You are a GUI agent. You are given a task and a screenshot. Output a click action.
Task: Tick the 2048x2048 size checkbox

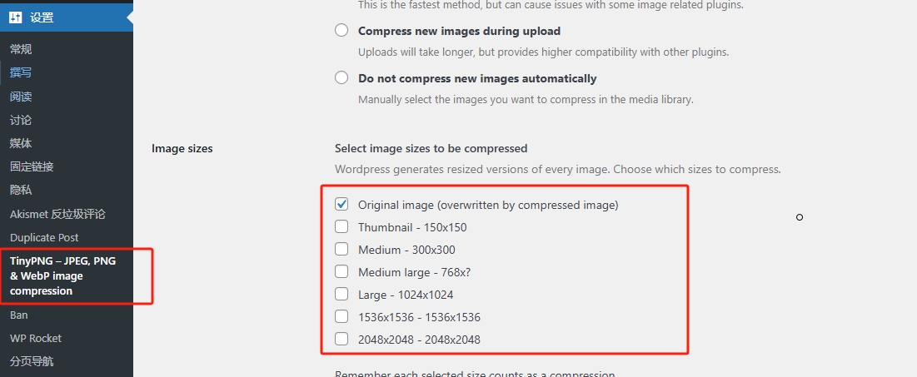tap(341, 339)
